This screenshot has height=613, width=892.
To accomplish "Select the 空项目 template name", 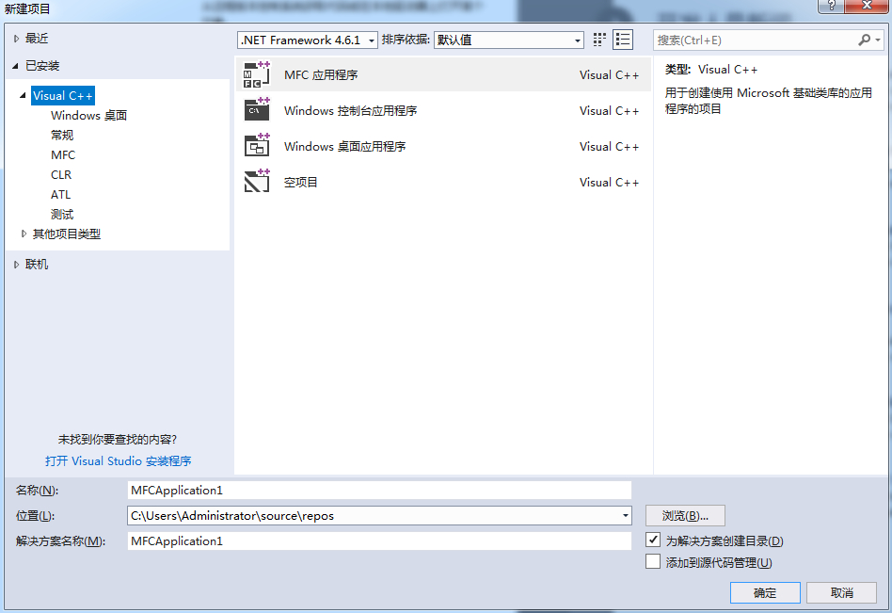I will pyautogui.click(x=300, y=182).
